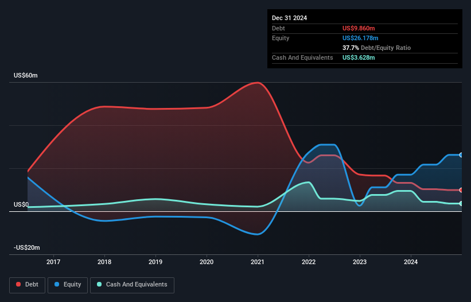Image resolution: width=471 pixels, height=302 pixels.
Task: Select the Debt endpoint marker on chart
Action: click(x=461, y=190)
